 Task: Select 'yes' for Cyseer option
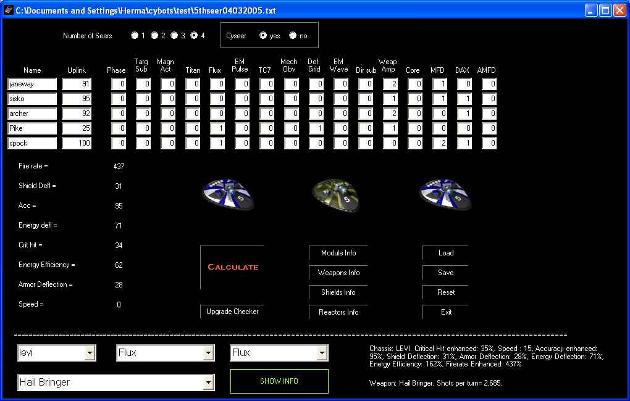[x=264, y=36]
